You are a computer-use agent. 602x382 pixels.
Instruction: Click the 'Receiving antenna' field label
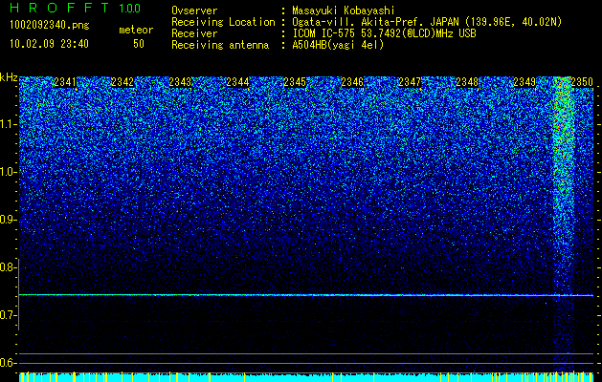220,45
